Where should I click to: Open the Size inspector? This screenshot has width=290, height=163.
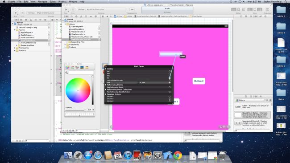coord(261,16)
